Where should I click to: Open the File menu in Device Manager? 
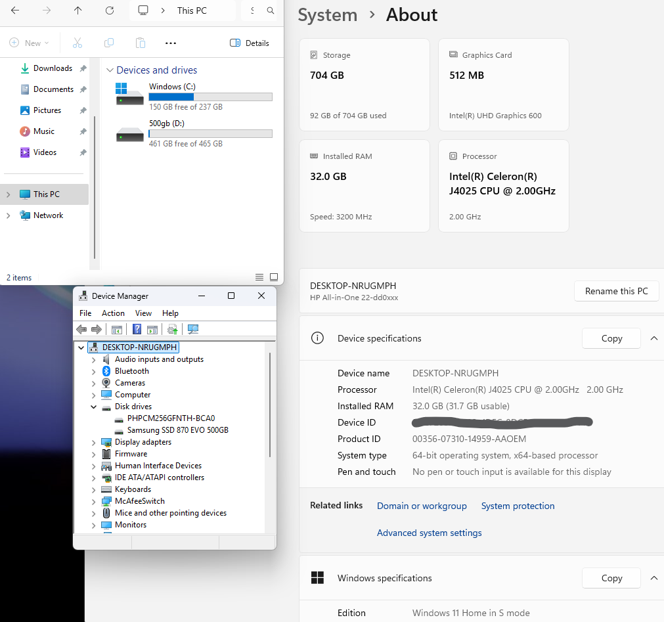85,313
